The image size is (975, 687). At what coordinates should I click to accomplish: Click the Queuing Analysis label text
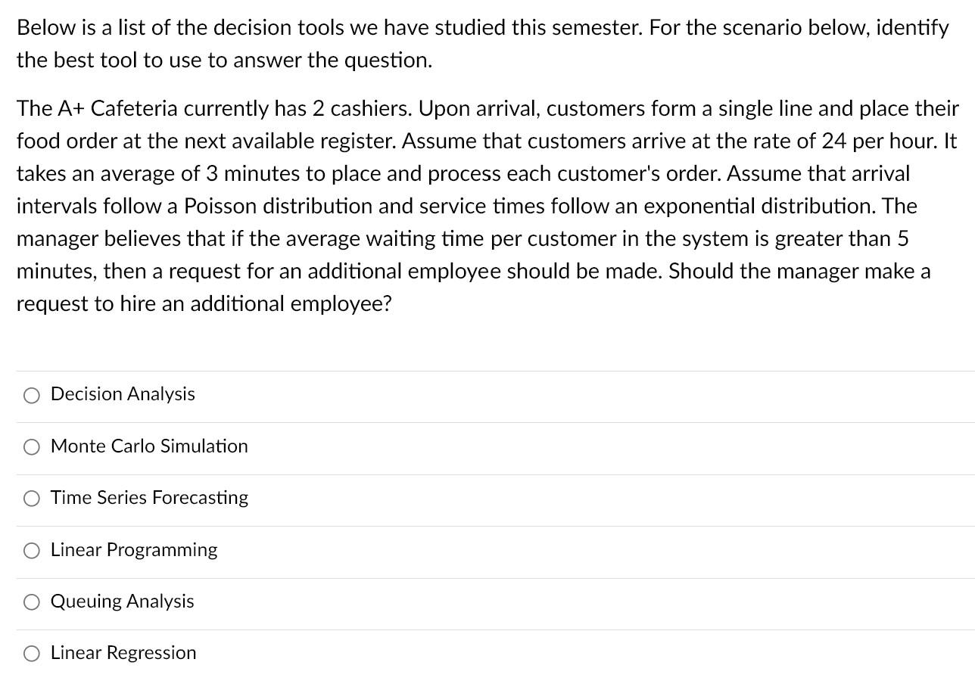pos(122,601)
